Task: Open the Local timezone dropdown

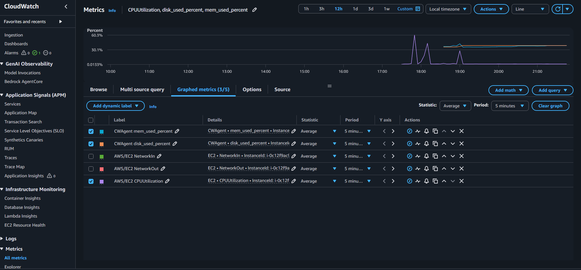Action: (x=448, y=9)
